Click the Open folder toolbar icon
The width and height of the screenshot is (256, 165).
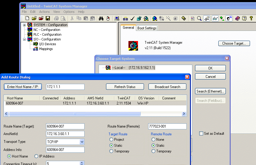[34, 18]
